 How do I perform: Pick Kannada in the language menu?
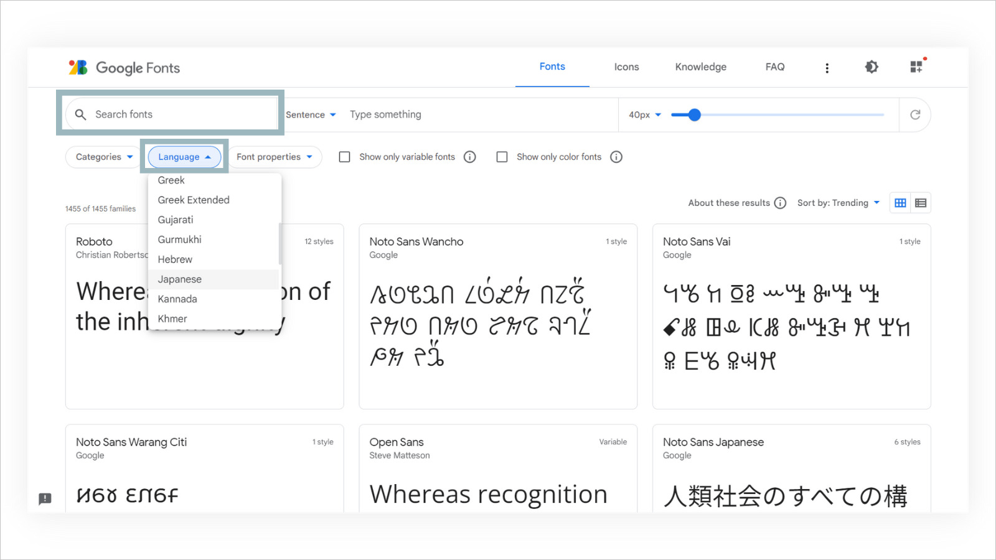(x=214, y=299)
